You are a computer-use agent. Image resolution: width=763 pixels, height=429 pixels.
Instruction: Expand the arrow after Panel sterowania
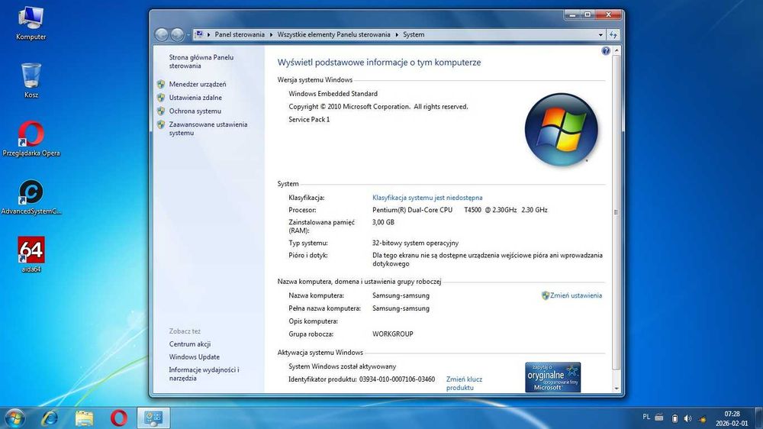(271, 34)
